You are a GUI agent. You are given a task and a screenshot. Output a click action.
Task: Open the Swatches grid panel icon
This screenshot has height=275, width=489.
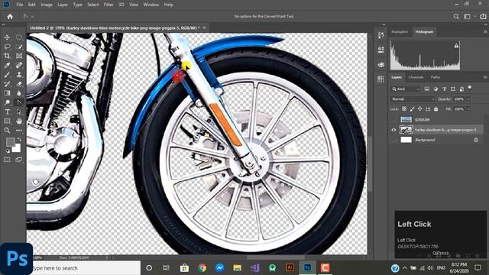coord(381,79)
